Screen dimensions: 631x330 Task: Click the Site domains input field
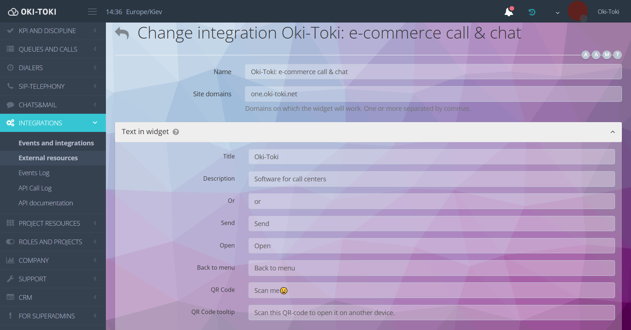(433, 94)
